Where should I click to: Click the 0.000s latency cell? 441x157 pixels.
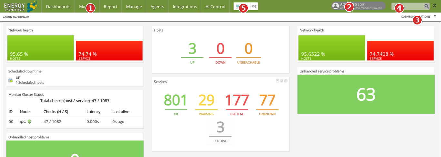[93, 122]
